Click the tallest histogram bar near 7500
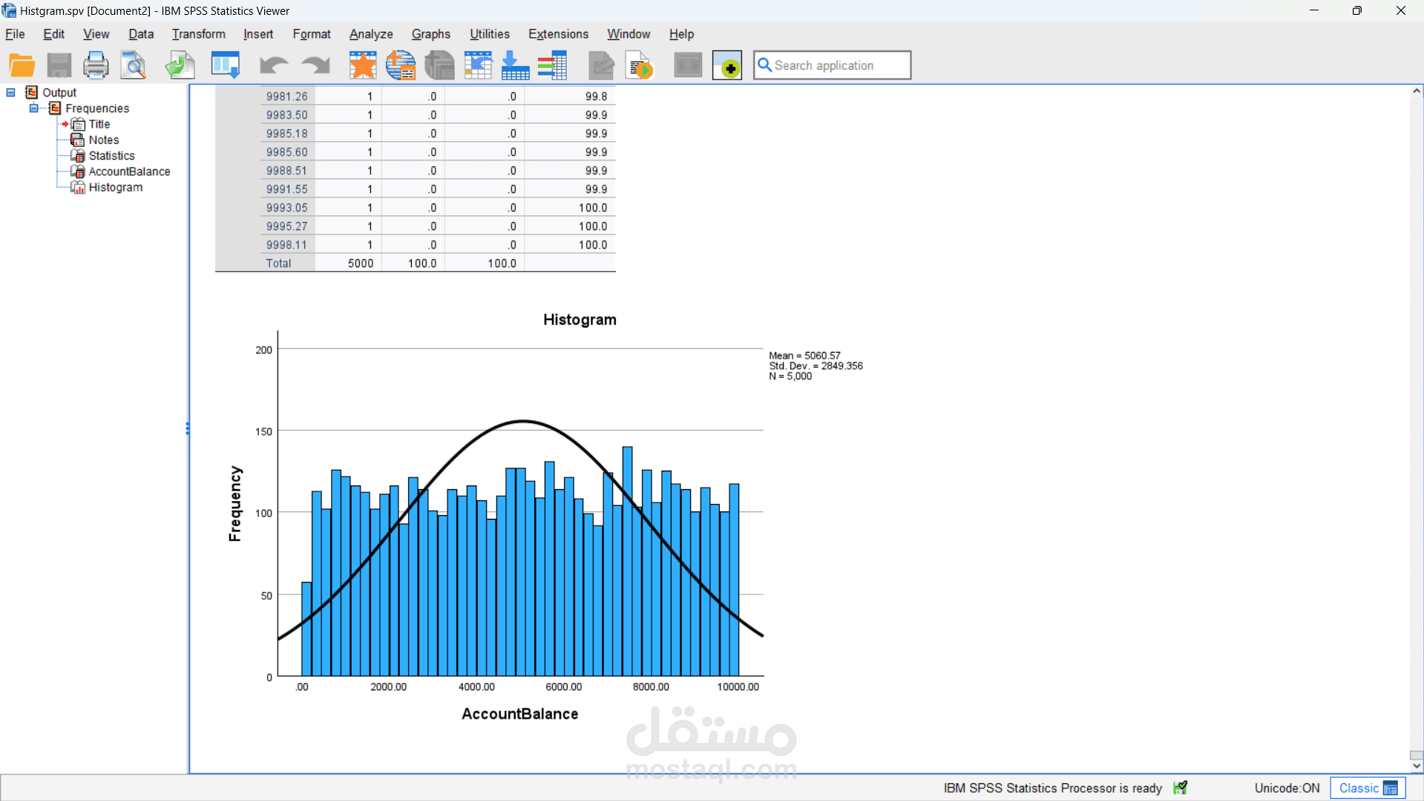 click(x=627, y=561)
